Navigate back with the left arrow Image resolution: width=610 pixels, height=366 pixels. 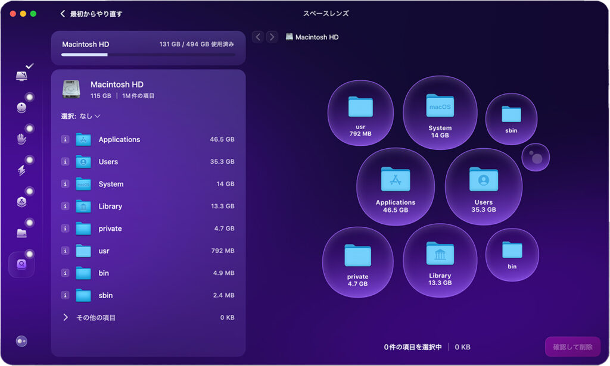(258, 37)
